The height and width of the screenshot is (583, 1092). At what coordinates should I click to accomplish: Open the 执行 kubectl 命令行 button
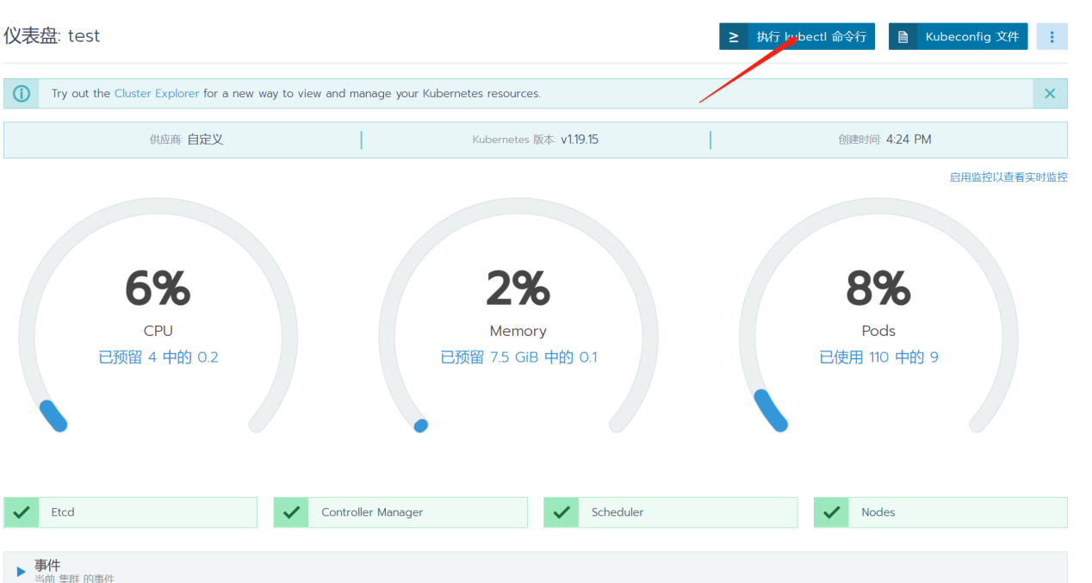797,36
